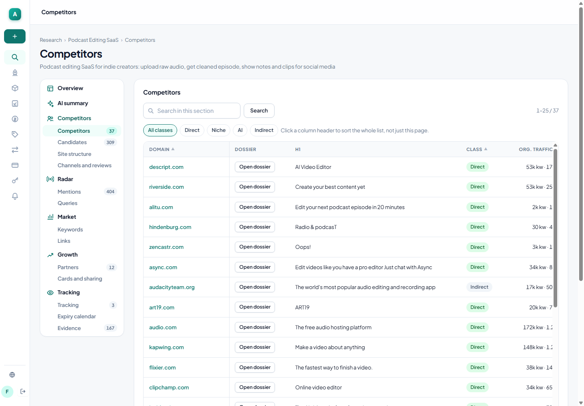Viewport: 584px width, 406px height.
Task: Open the hindenburg.com domain link
Action: coord(170,227)
